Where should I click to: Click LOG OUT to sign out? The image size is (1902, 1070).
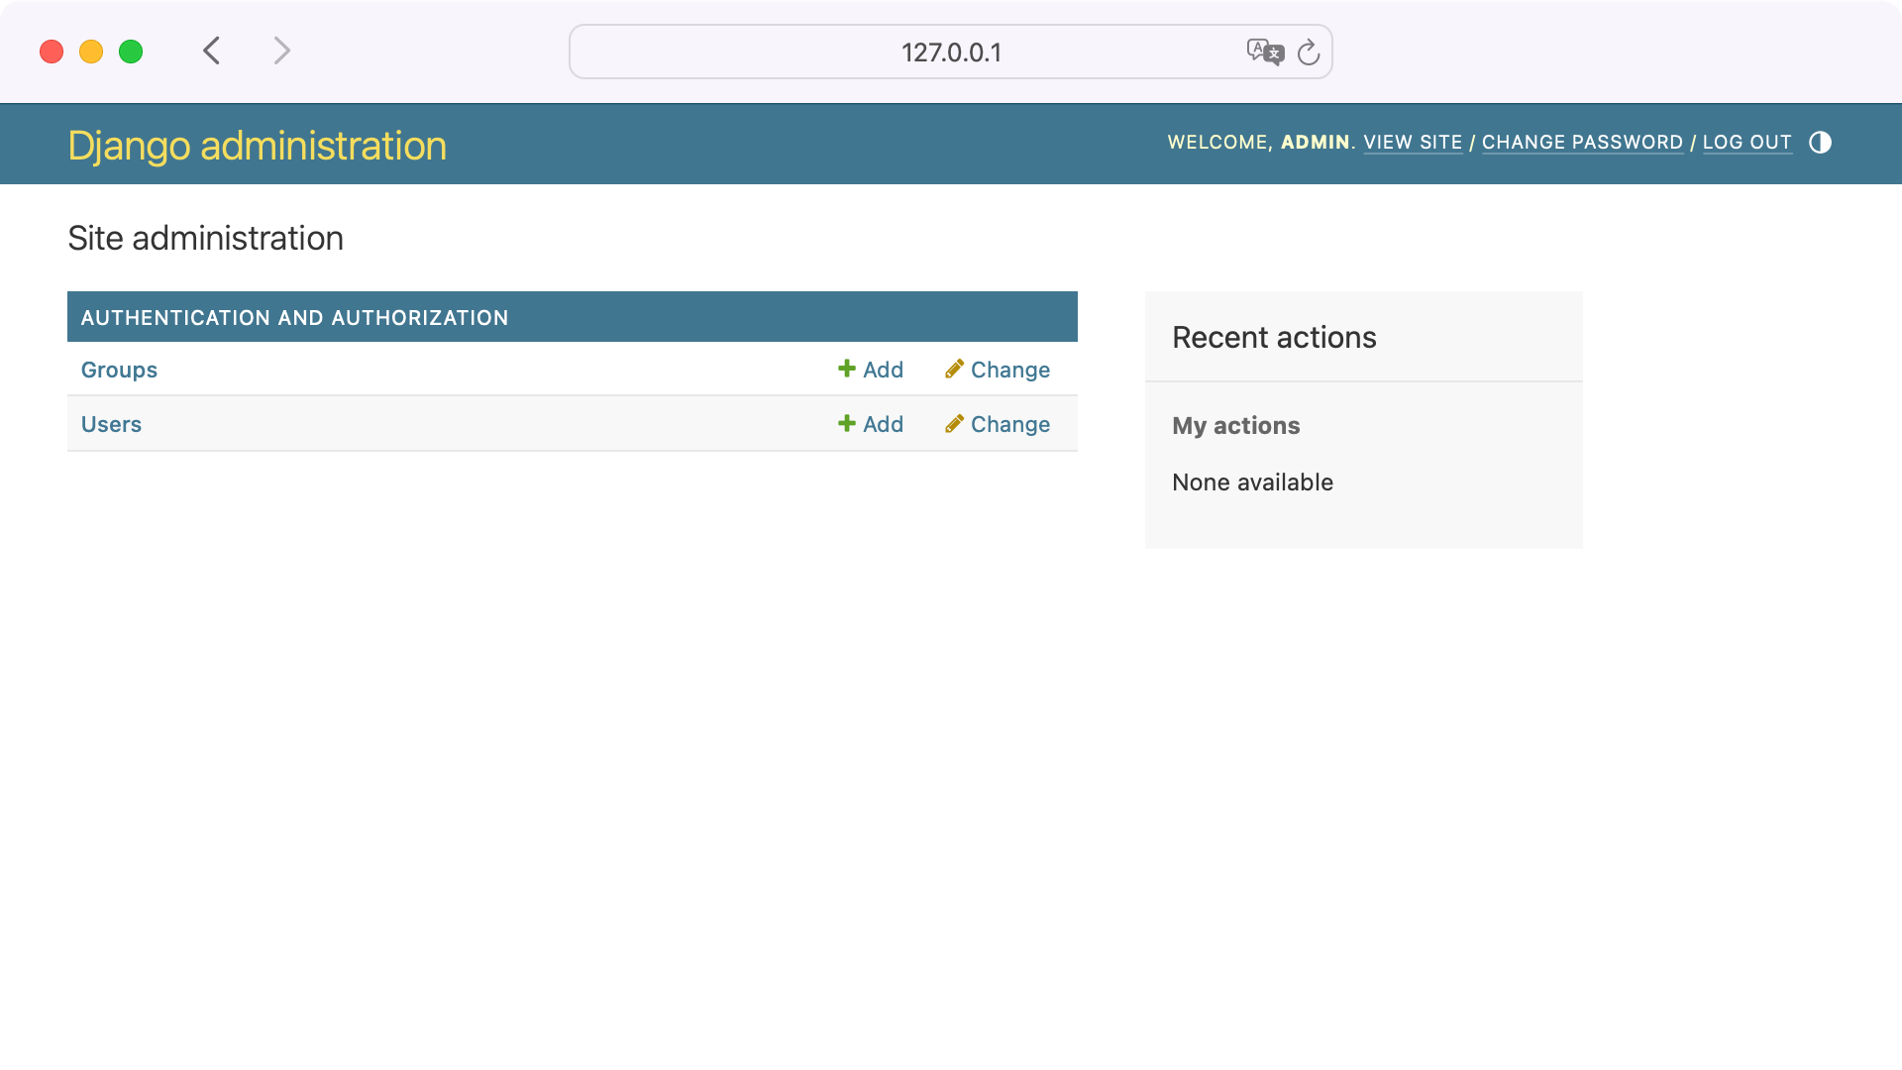tap(1746, 143)
